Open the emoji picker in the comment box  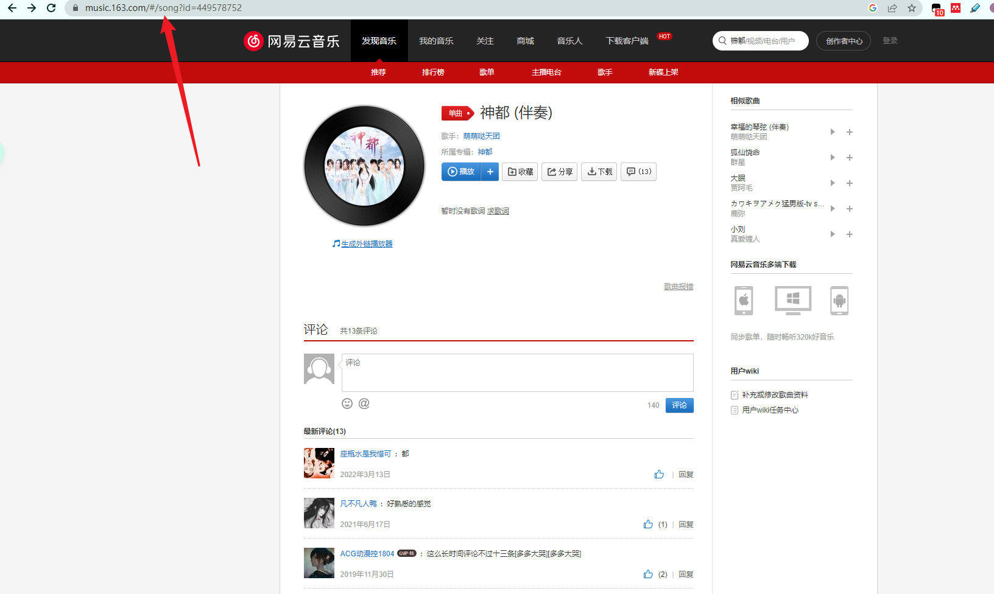(x=347, y=403)
